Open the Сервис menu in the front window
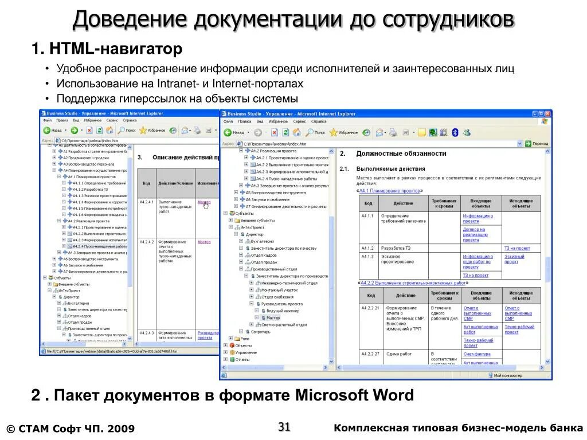This screenshot has width=587, height=440. 299,121
